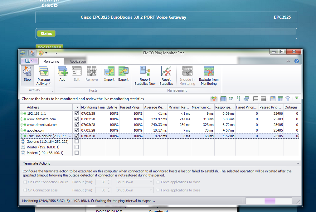Select the grid table view icon
316x212 pixels.
tap(223, 99)
